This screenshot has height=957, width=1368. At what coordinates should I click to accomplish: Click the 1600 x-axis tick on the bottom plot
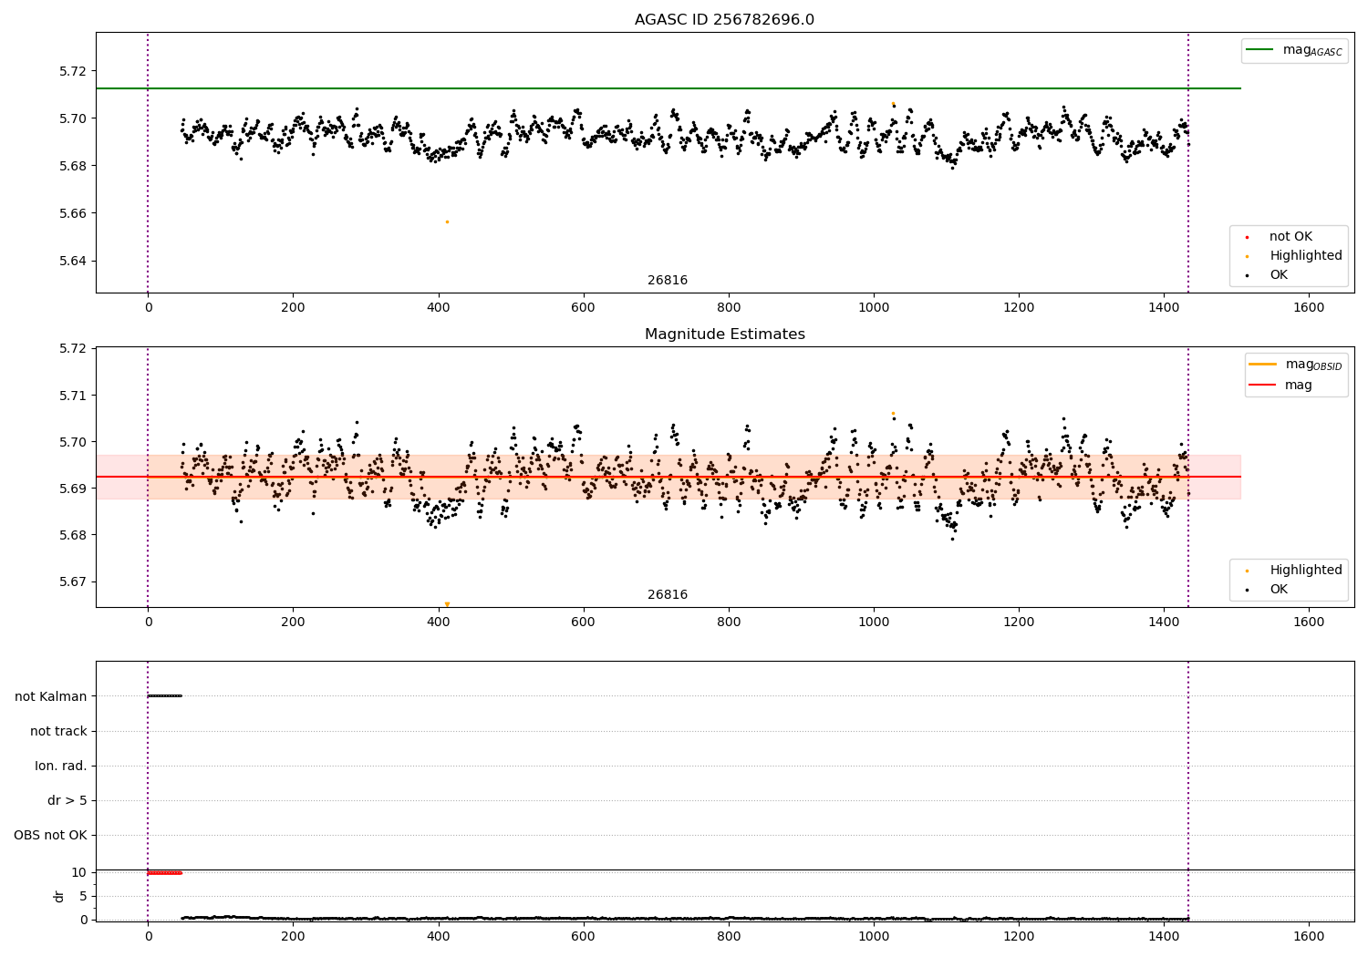pyautogui.click(x=1309, y=936)
